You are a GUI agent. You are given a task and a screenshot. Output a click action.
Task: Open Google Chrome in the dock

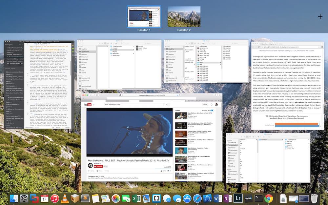pos(269,198)
